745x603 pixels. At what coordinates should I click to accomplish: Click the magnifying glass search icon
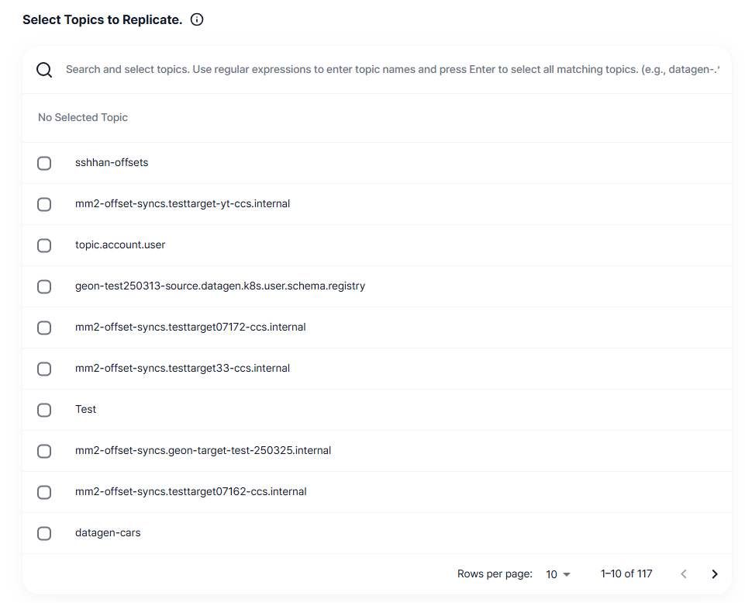click(x=45, y=70)
